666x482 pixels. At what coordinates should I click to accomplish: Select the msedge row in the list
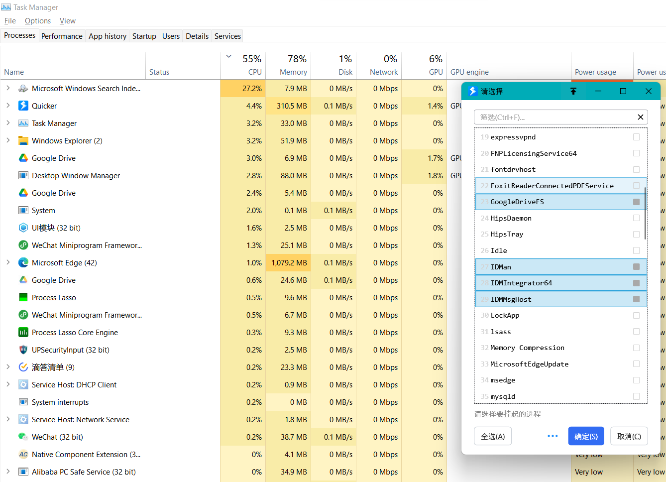(x=561, y=380)
